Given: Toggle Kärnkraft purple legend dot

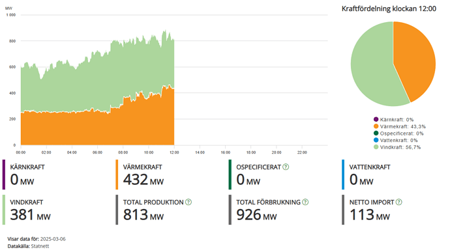Looking at the screenshot, I should click(x=376, y=119).
